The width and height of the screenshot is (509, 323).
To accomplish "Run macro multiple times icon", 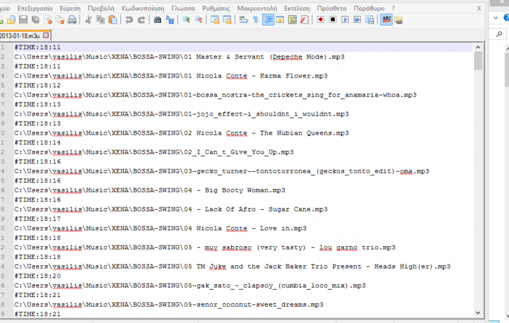I will (357, 20).
